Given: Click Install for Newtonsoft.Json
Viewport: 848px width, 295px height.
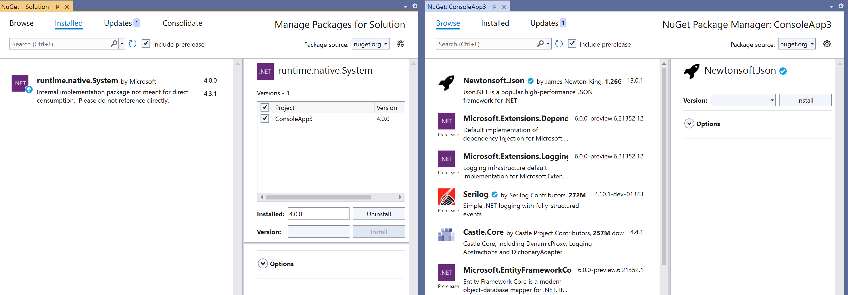Looking at the screenshot, I should point(805,100).
